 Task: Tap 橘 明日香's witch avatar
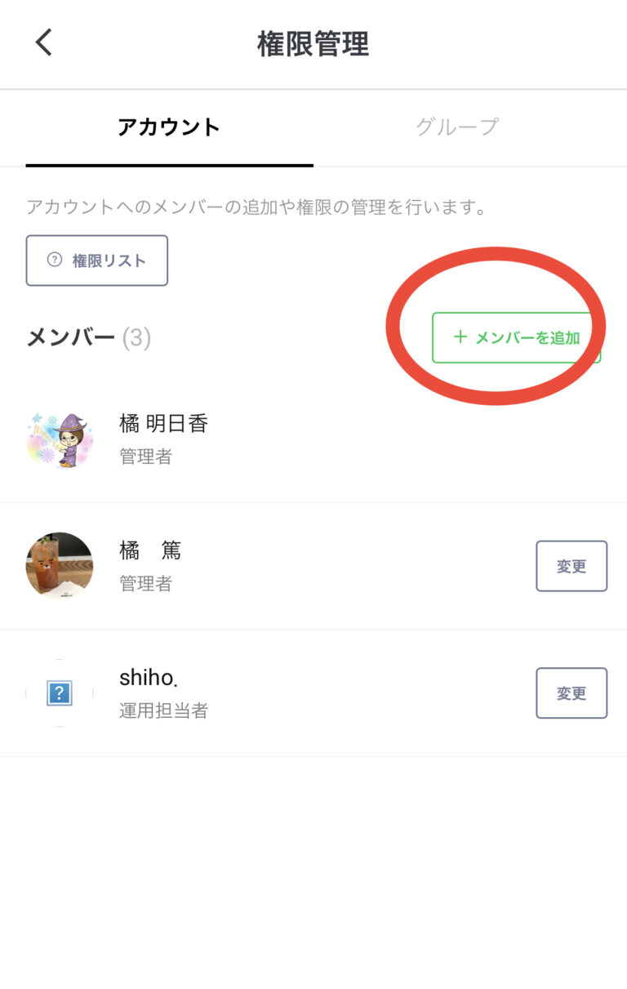point(60,439)
